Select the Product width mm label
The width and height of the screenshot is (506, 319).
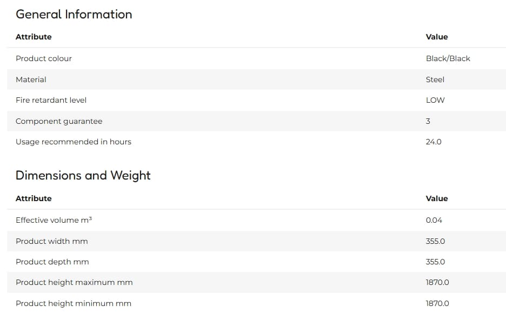[x=52, y=241]
